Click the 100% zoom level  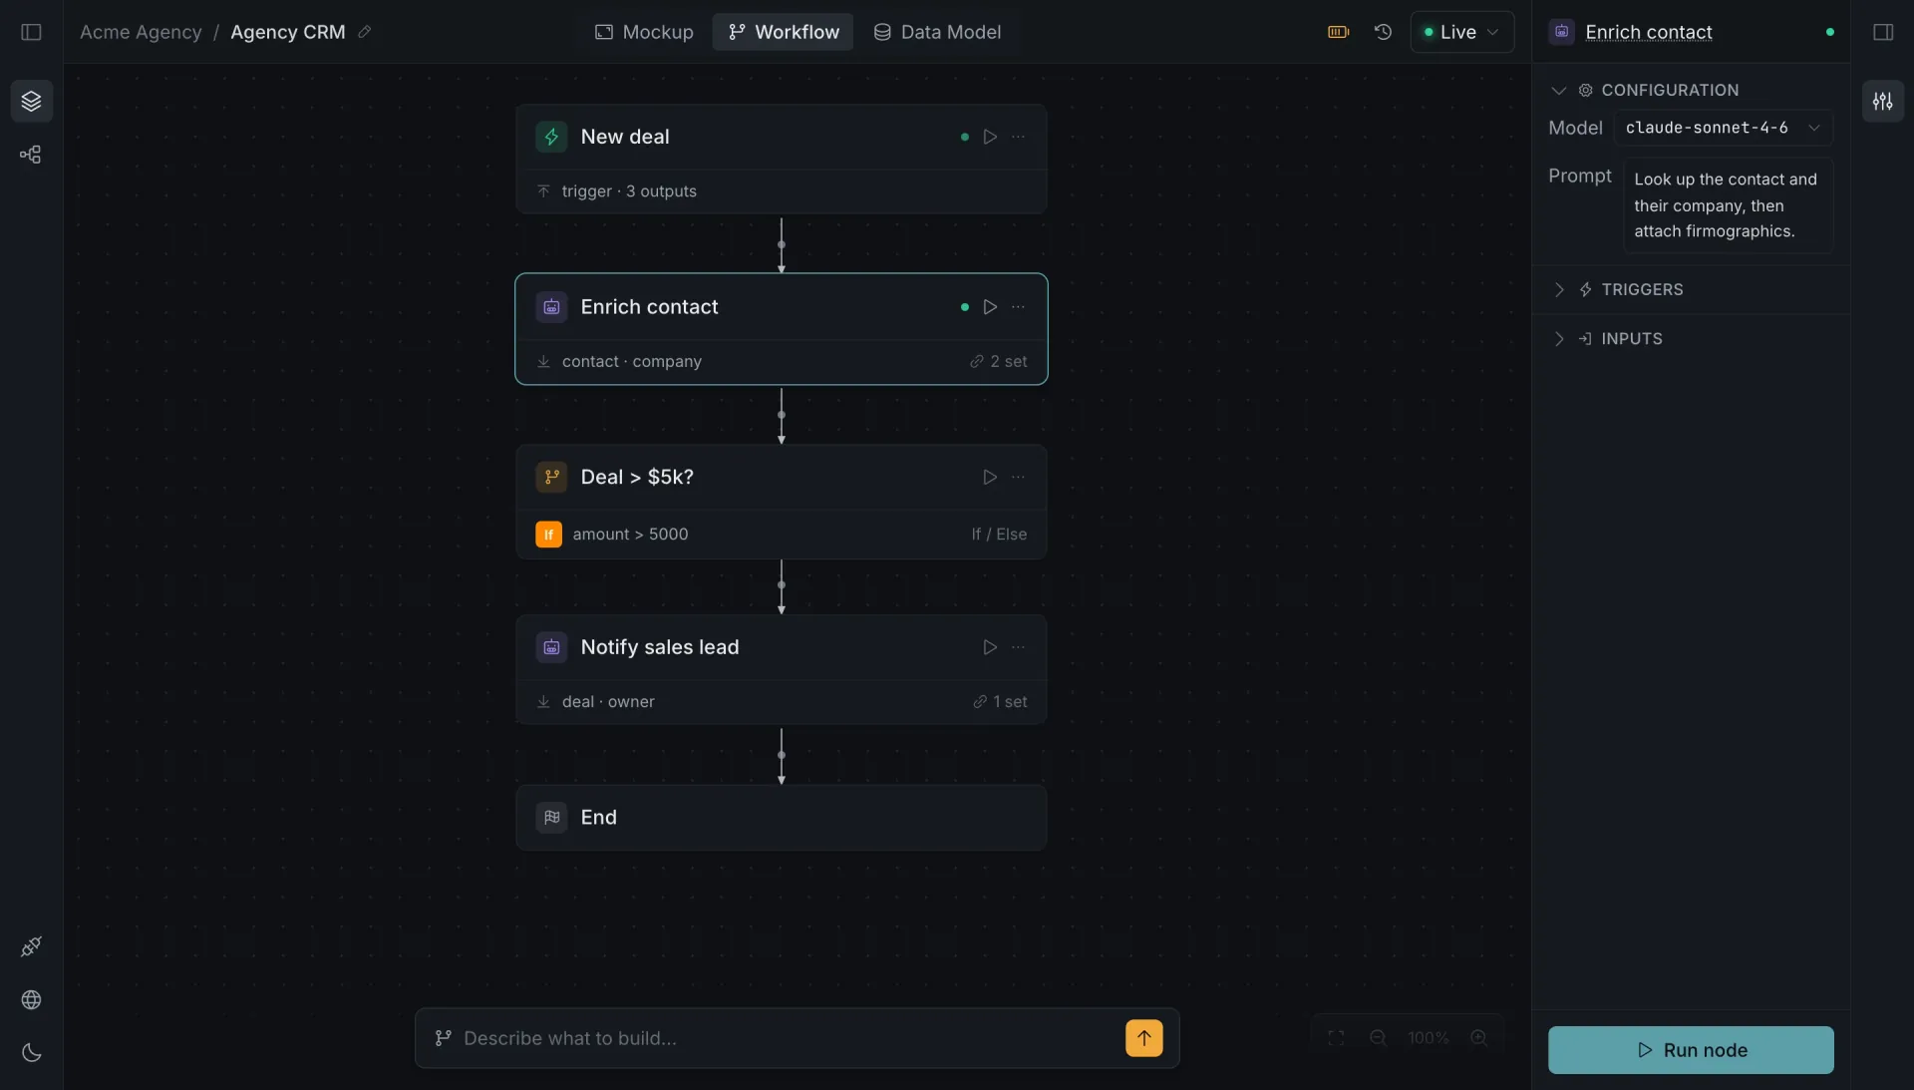(1428, 1038)
